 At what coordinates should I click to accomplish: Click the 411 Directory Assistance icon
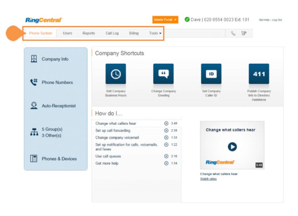pyautogui.click(x=259, y=74)
